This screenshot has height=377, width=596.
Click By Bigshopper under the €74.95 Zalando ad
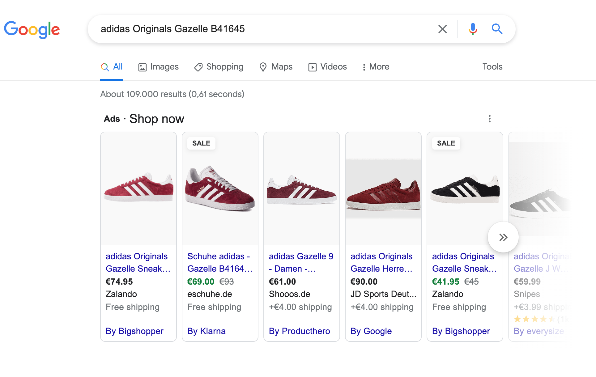coord(134,331)
